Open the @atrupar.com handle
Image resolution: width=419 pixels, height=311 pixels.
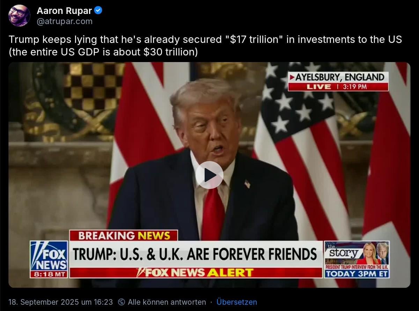(x=65, y=21)
